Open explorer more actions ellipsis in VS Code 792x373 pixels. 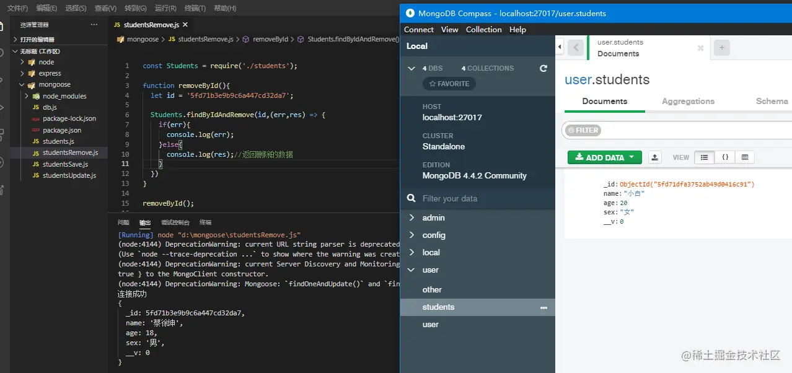(94, 25)
